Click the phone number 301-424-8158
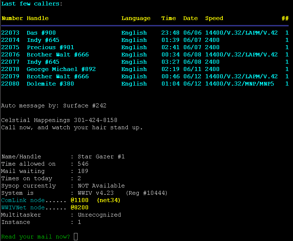The width and height of the screenshot is (293, 241). pos(95,120)
